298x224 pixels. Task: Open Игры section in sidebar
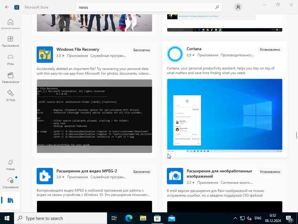pyautogui.click(x=10, y=60)
